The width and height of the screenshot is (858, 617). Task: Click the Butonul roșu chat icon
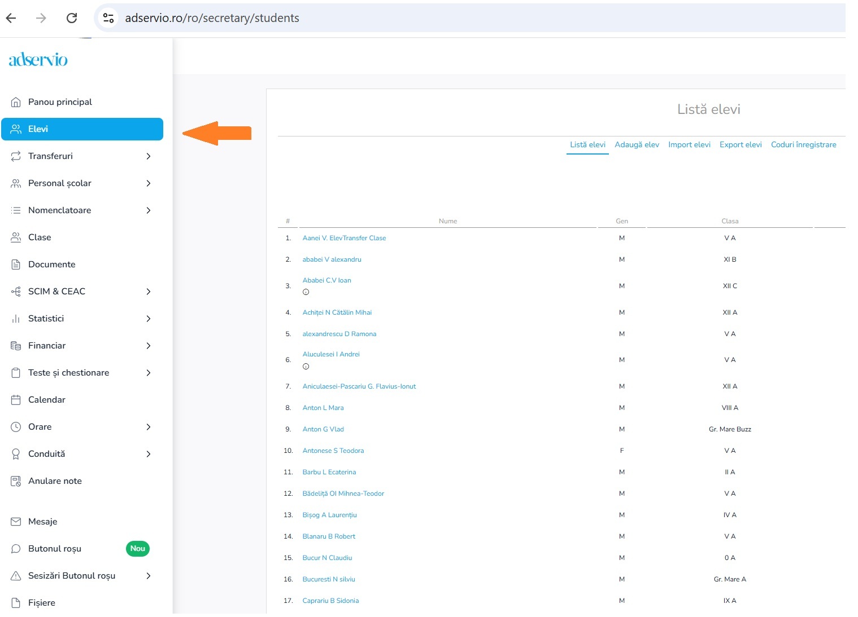point(16,549)
